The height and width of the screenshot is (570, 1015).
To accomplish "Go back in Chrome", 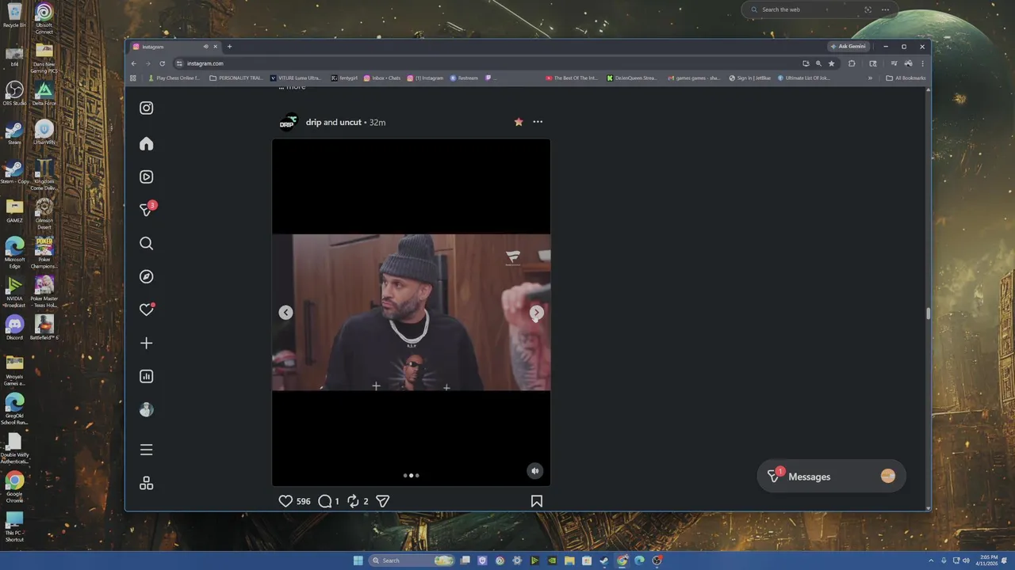I will tap(133, 63).
